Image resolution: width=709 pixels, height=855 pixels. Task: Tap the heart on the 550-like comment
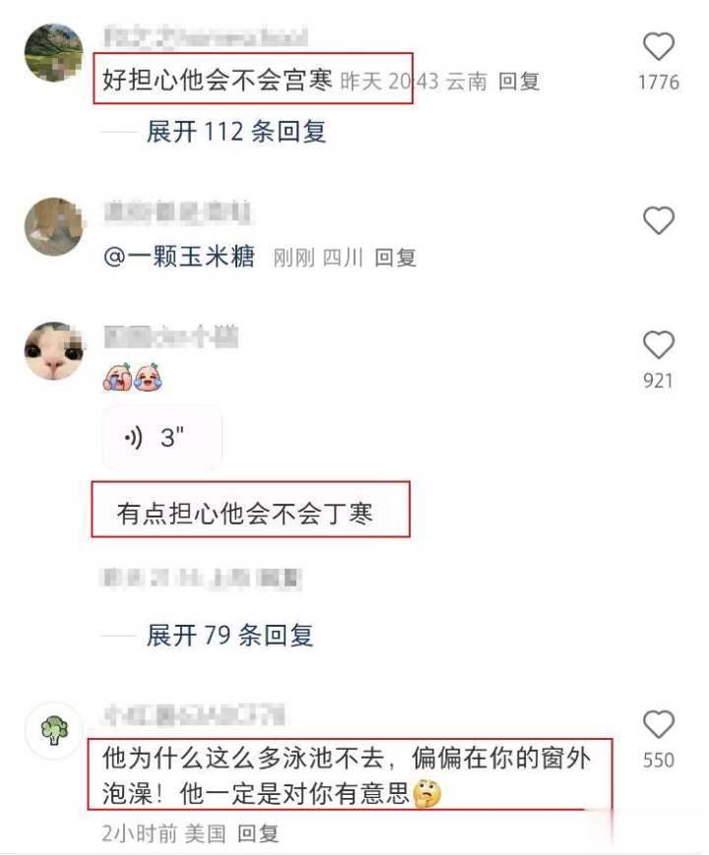coord(658,725)
